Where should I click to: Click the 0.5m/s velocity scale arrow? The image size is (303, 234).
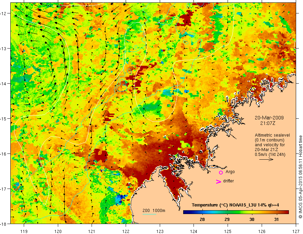coord(266,159)
